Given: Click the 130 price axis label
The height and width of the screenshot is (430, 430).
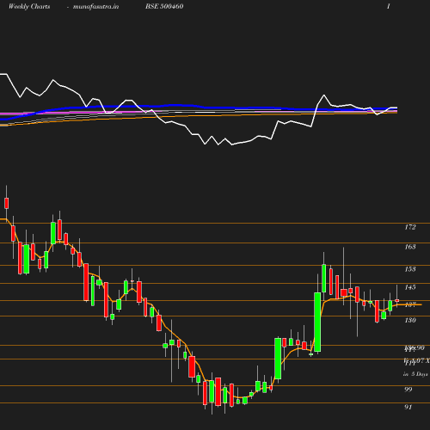Looking at the screenshot, I should (410, 320).
